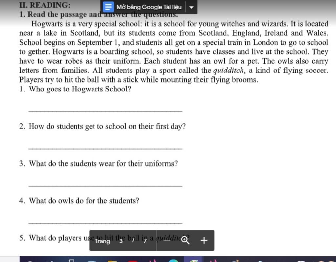Click the zoom in plus icon
This screenshot has width=336, height=262.
[x=204, y=240]
